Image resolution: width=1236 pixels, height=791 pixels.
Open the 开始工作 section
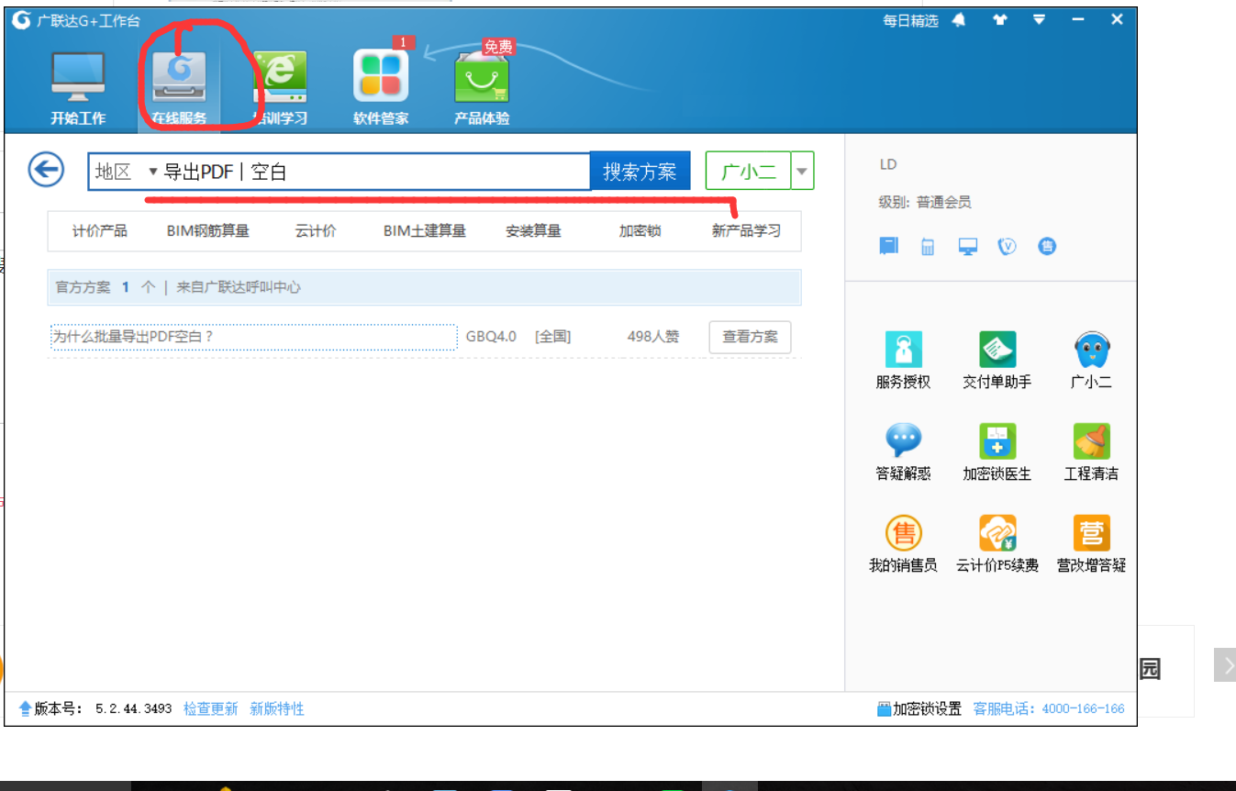coord(78,89)
